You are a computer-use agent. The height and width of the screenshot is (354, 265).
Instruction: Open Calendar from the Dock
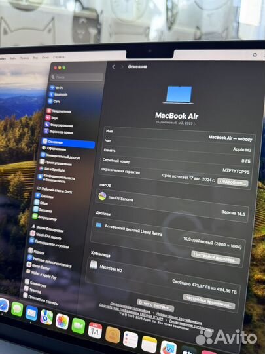pos(95,330)
